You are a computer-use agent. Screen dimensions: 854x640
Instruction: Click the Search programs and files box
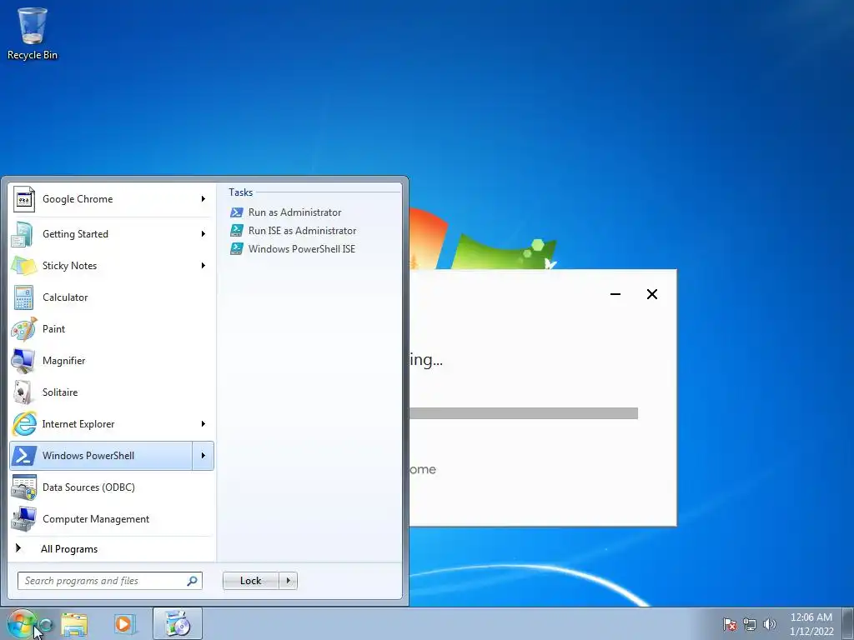click(x=110, y=581)
